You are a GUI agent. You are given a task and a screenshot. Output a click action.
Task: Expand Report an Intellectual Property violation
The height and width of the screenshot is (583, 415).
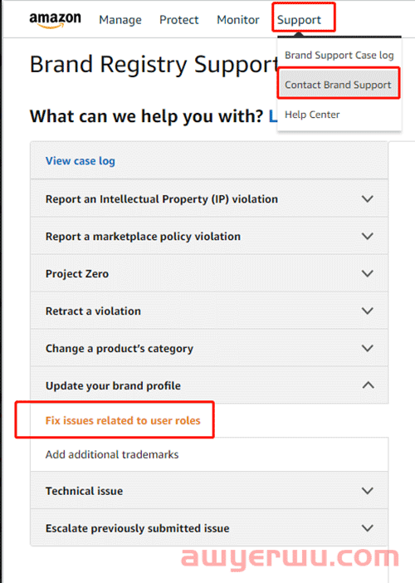[x=209, y=199]
